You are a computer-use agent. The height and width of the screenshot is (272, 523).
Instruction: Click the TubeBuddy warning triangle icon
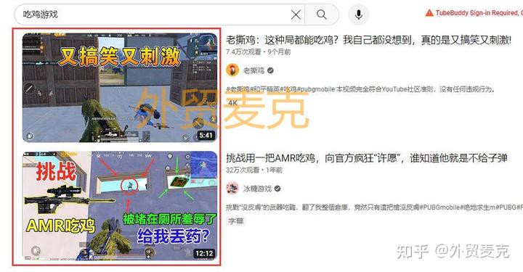[x=429, y=13]
